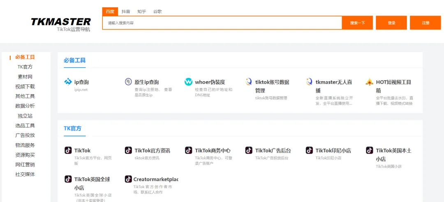444x202 pixels.
Task: Click 'TikTok官方平台，网页版' description
Action: (93, 161)
